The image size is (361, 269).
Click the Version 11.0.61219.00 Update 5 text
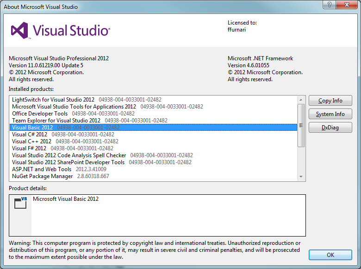tap(46, 65)
